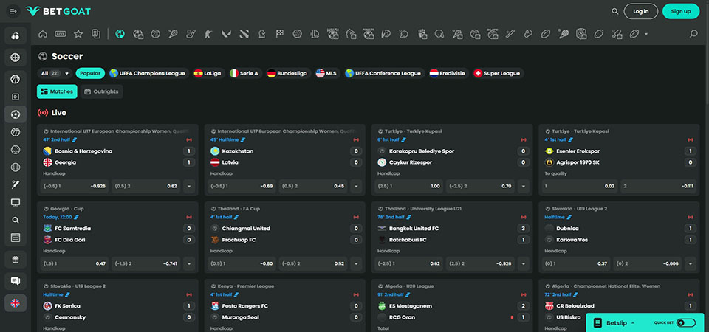This screenshot has height=332, width=709.
Task: Select the tennis racket icon in top bar
Action: 173,34
